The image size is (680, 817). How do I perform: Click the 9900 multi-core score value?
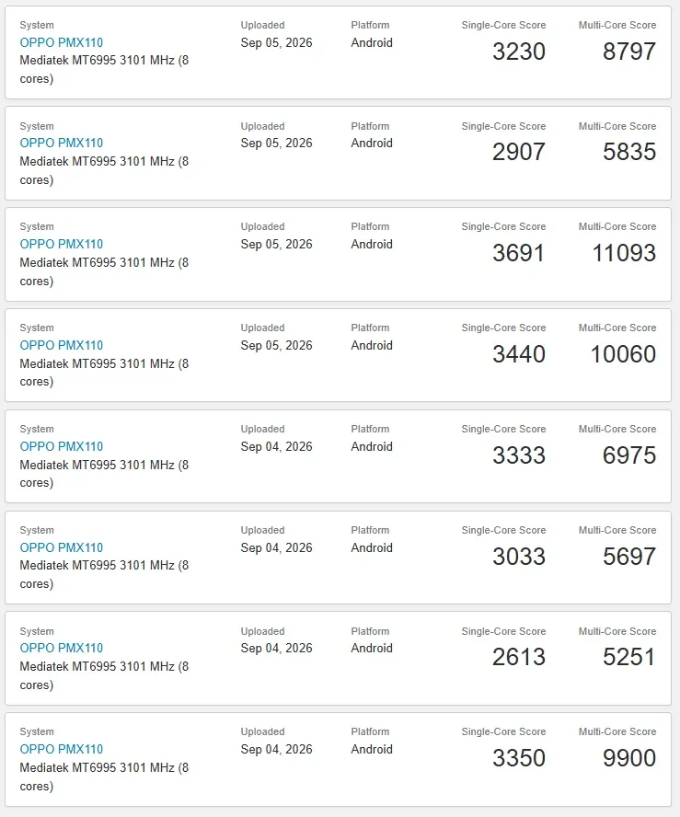629,758
